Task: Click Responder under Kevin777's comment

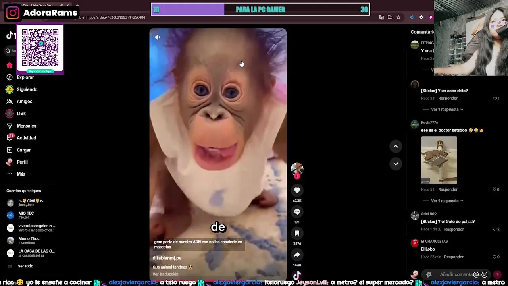Action: [448, 189]
